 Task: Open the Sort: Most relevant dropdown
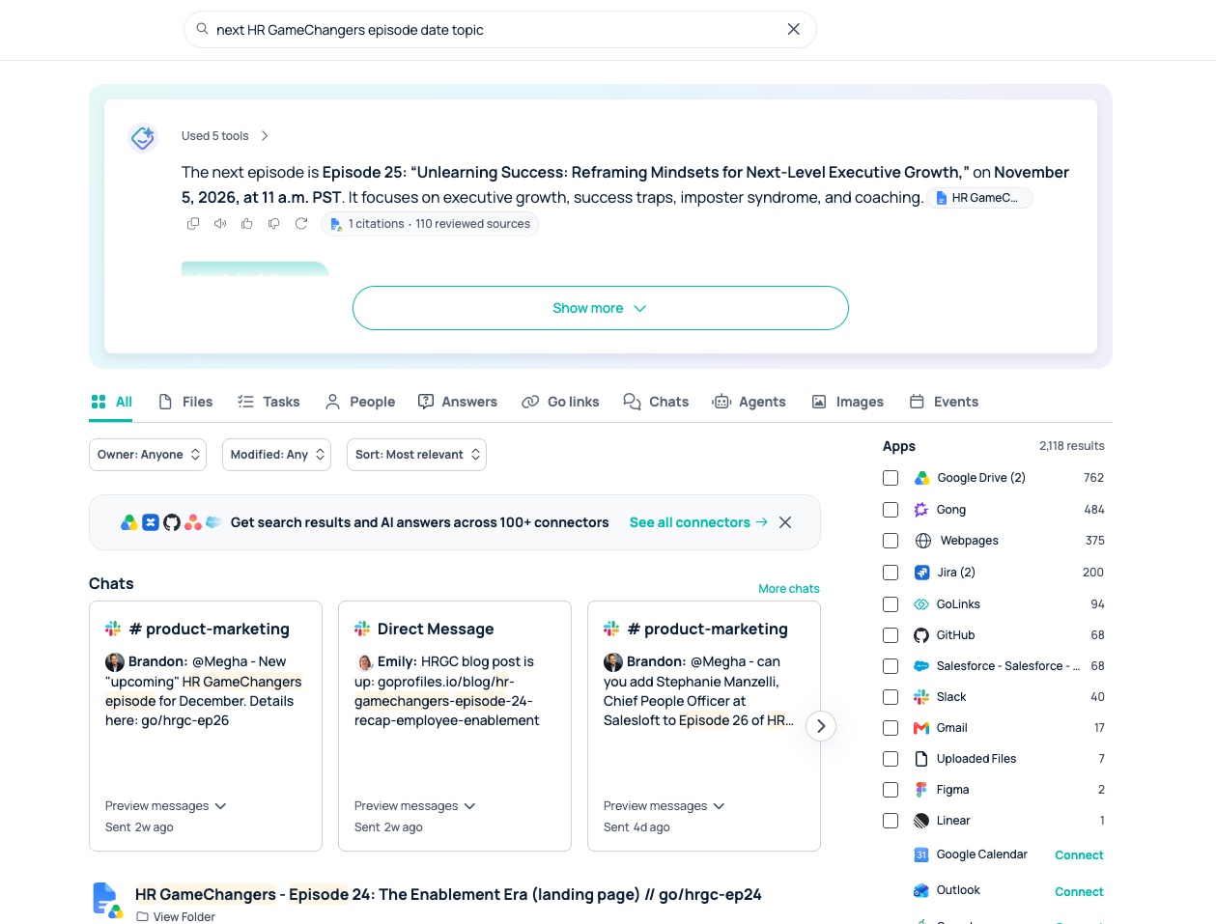tap(416, 455)
